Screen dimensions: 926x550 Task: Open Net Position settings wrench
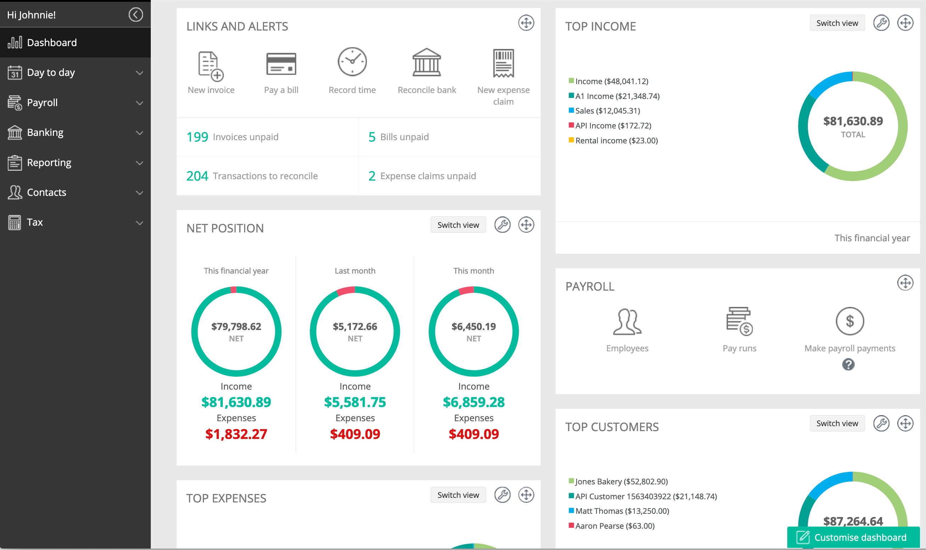click(x=502, y=225)
